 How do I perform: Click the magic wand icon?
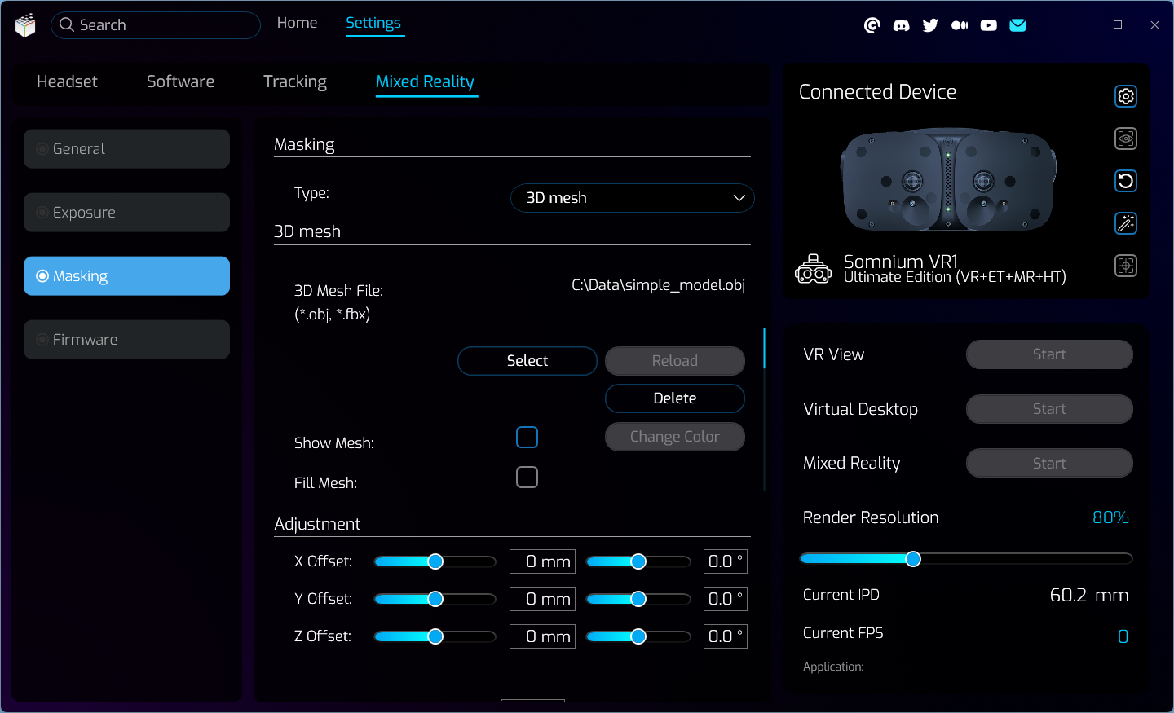[x=1125, y=223]
